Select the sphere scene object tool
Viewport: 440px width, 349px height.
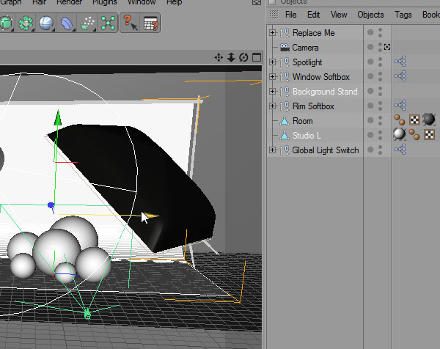(x=46, y=23)
